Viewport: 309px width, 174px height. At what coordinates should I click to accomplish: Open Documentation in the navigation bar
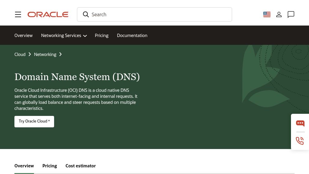132,36
